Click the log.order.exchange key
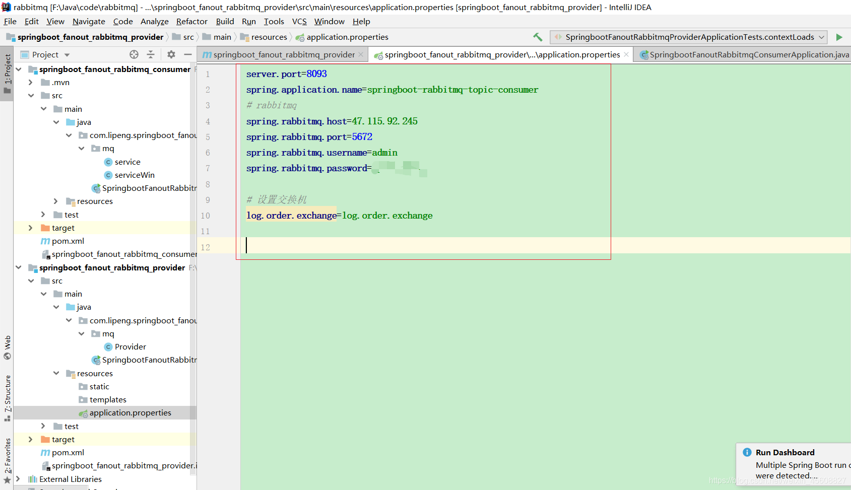 pos(291,215)
